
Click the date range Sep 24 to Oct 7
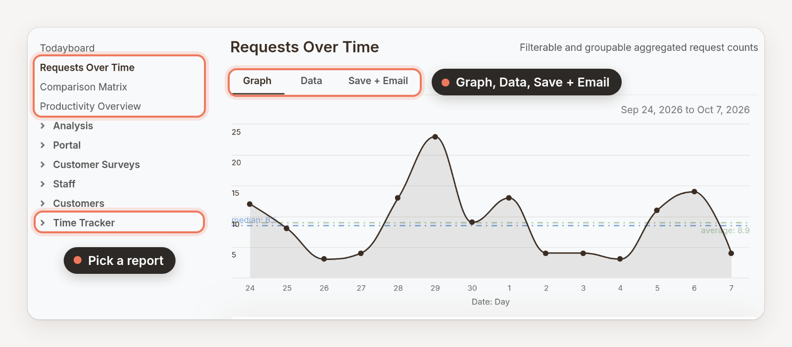tap(685, 110)
